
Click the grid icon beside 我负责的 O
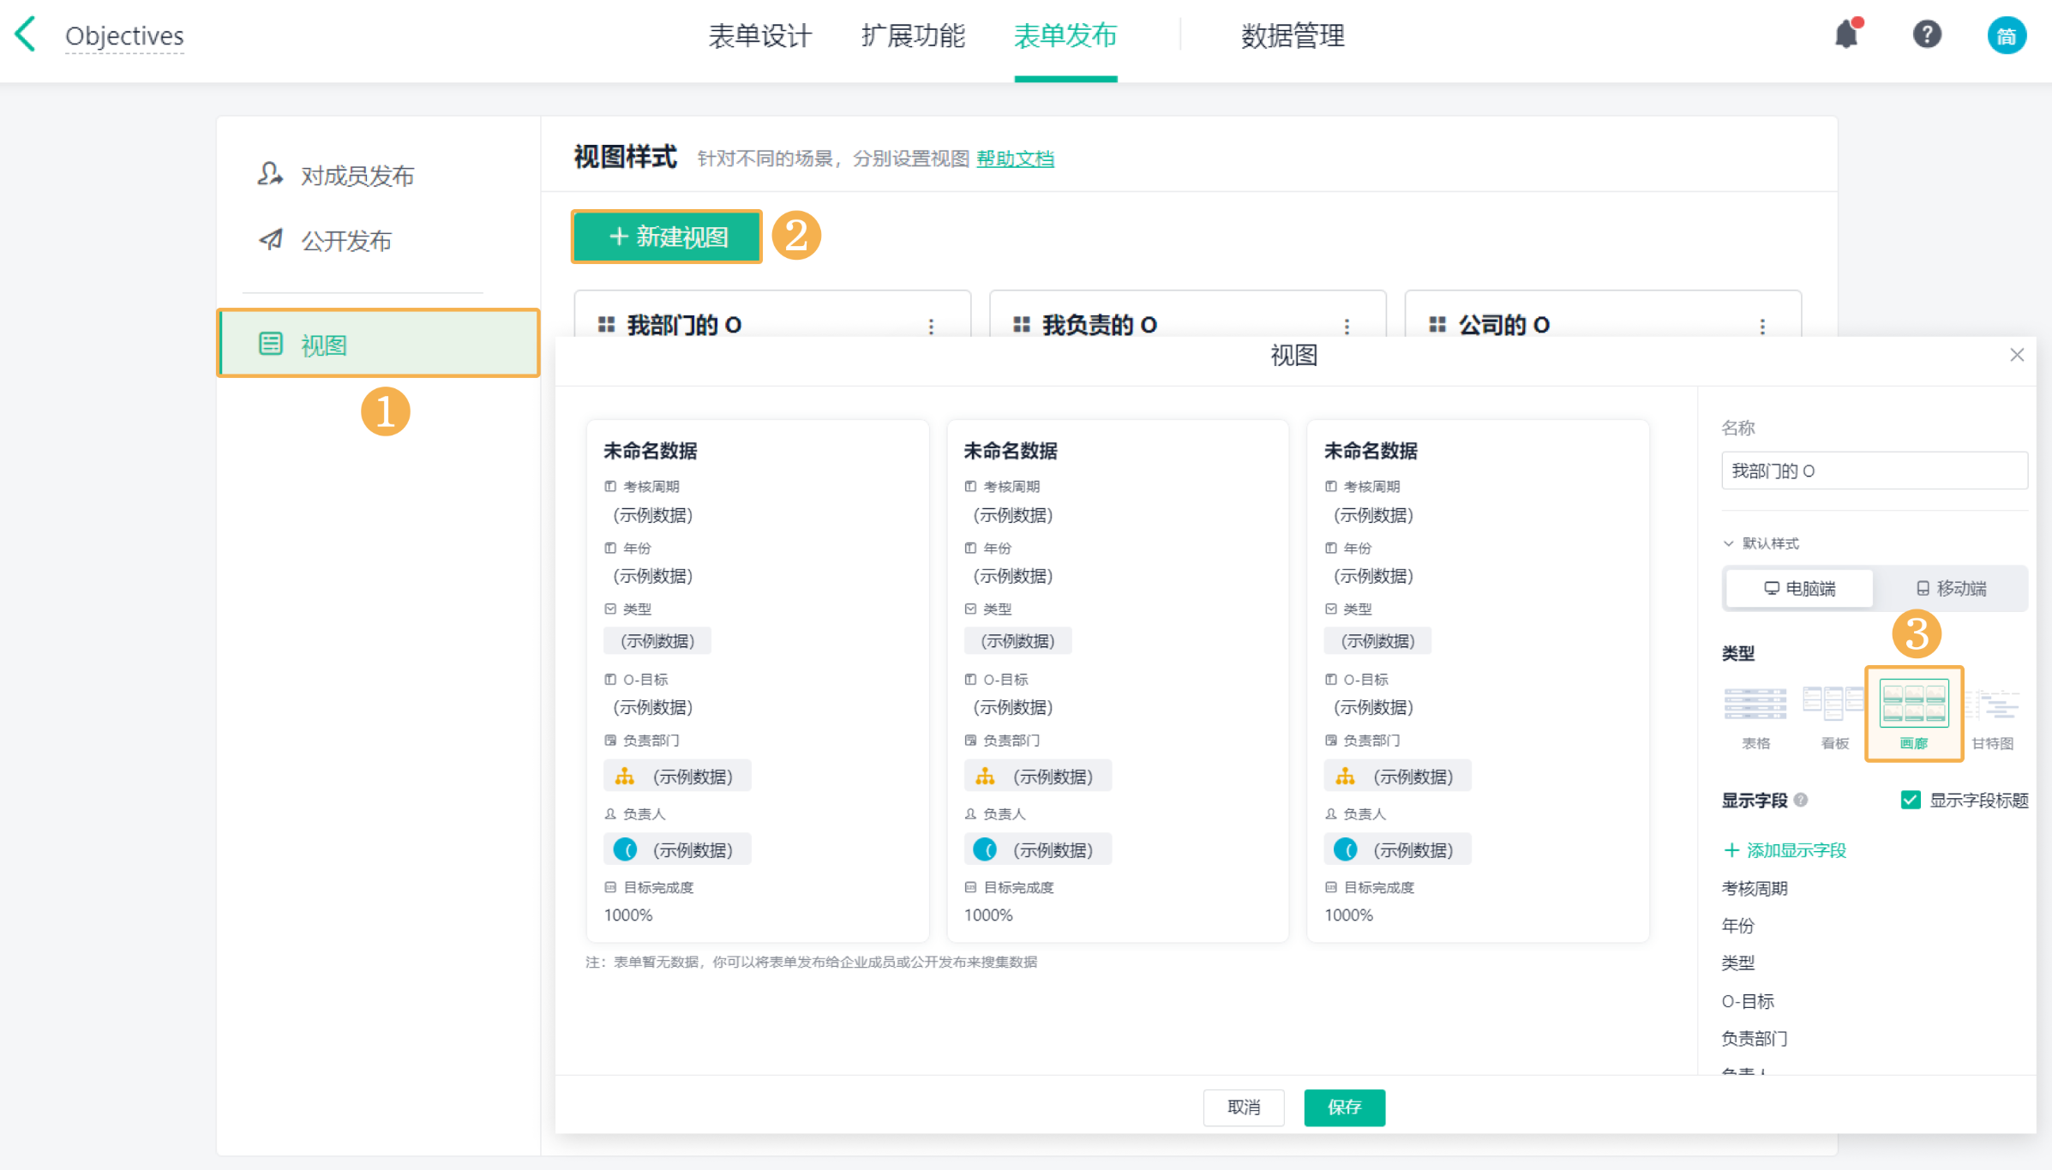[x=1021, y=324]
